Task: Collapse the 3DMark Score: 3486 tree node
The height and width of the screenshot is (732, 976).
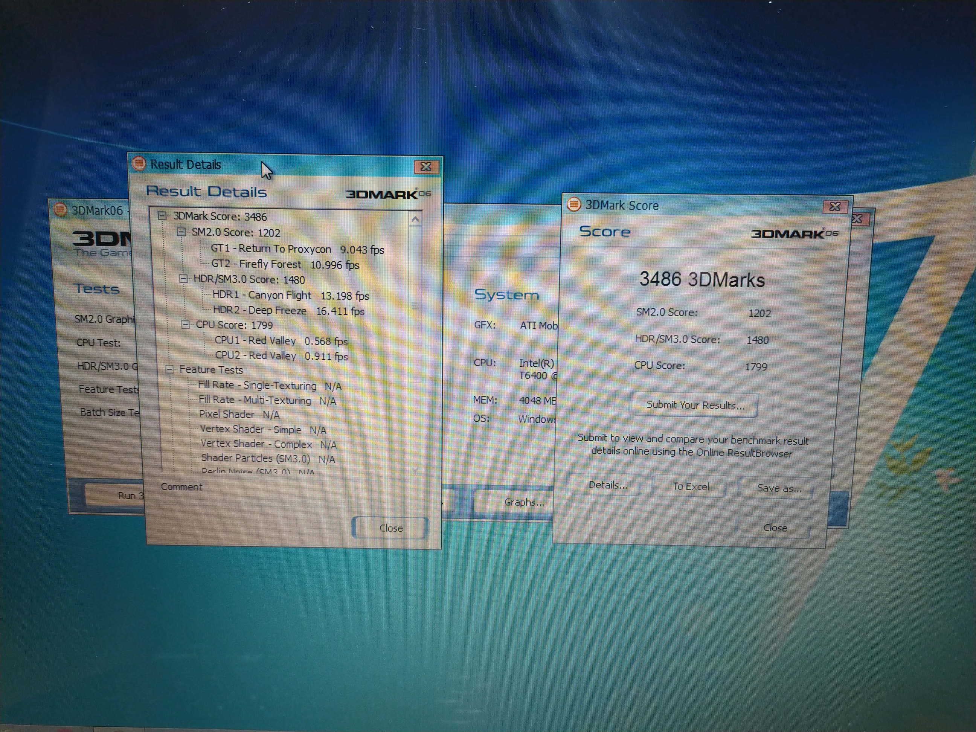Action: tap(162, 216)
